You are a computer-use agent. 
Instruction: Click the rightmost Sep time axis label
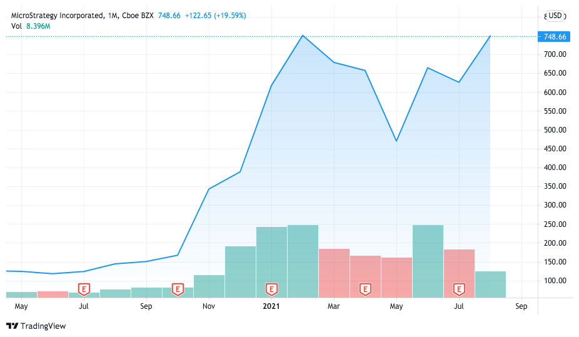coord(521,306)
